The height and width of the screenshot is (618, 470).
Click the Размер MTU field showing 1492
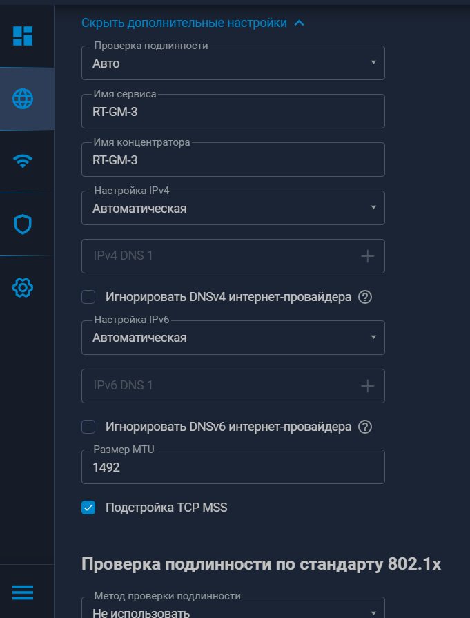233,467
